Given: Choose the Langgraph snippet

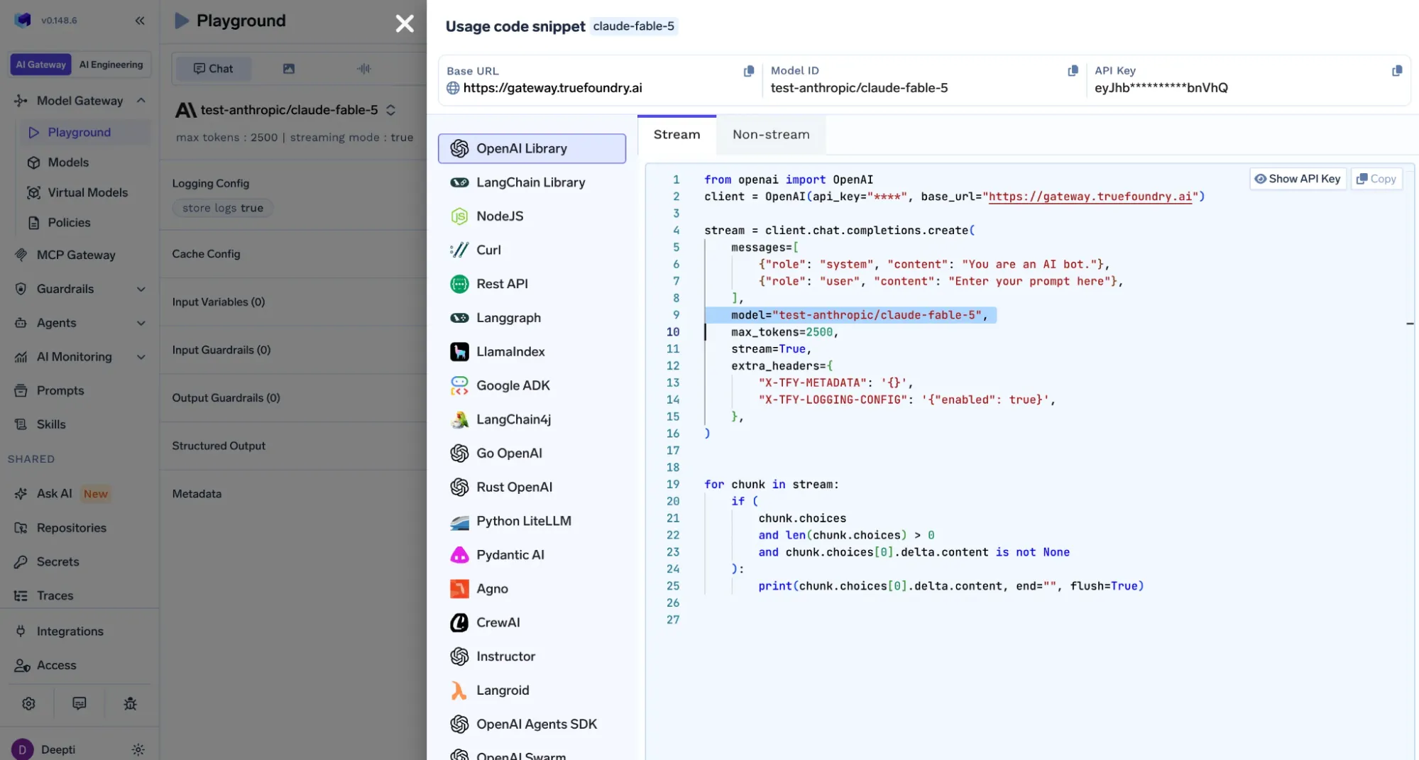Looking at the screenshot, I should pyautogui.click(x=532, y=318).
